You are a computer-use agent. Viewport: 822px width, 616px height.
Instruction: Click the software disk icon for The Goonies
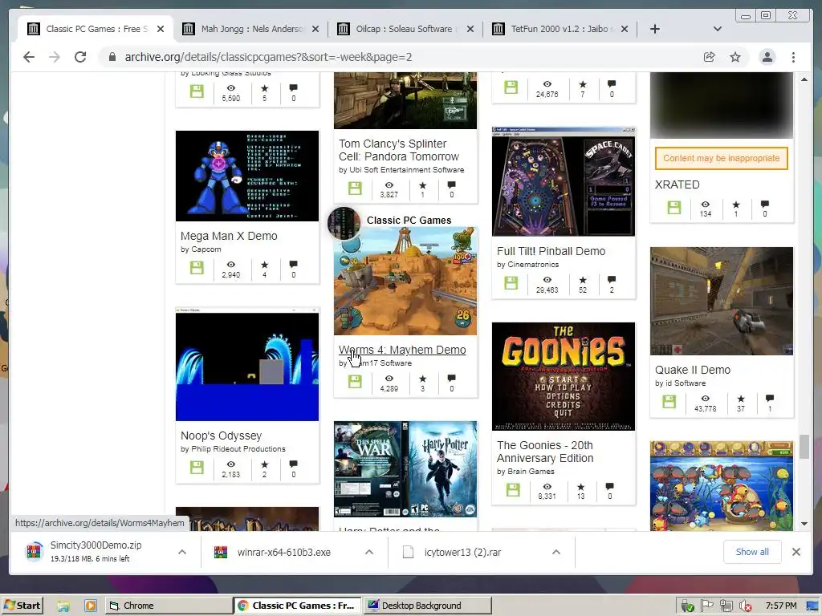[x=513, y=490]
